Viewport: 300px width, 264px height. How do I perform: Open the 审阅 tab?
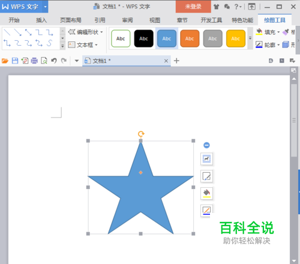[x=127, y=20]
